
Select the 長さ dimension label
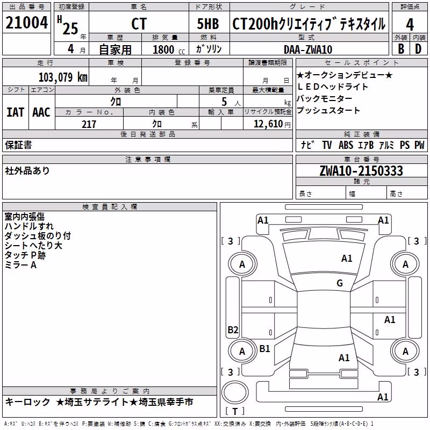pyautogui.click(x=305, y=194)
